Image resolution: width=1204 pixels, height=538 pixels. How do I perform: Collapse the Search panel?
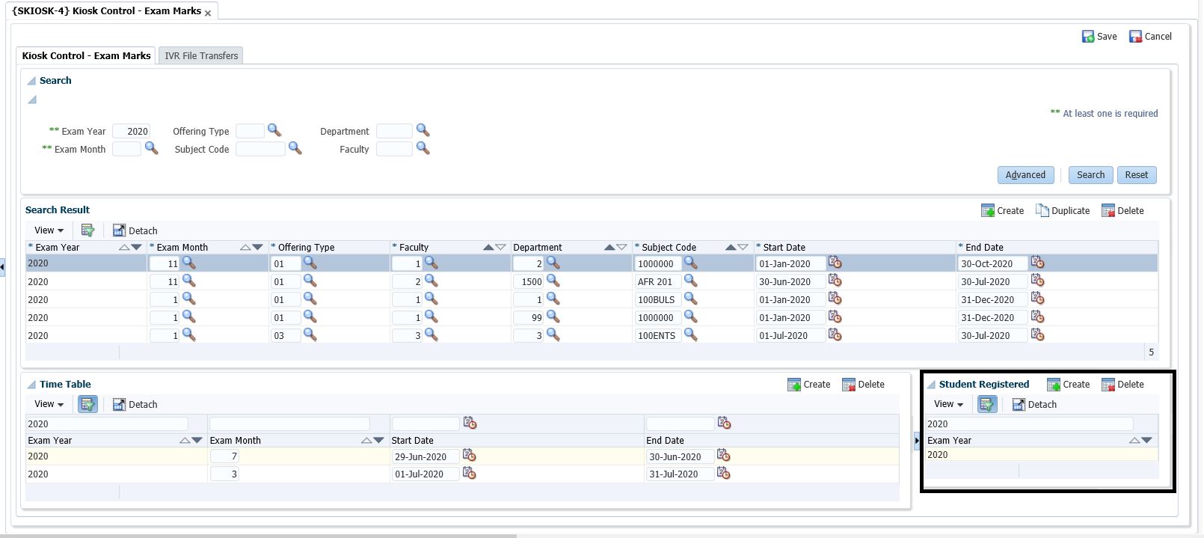coord(31,81)
